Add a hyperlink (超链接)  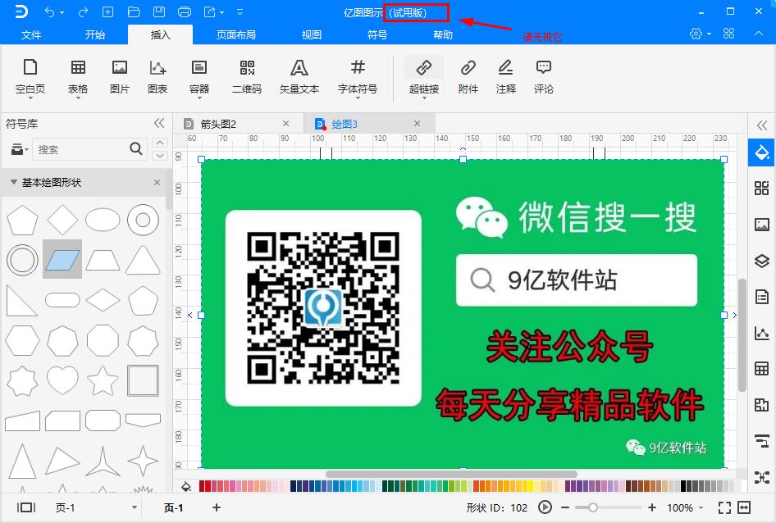click(x=424, y=77)
